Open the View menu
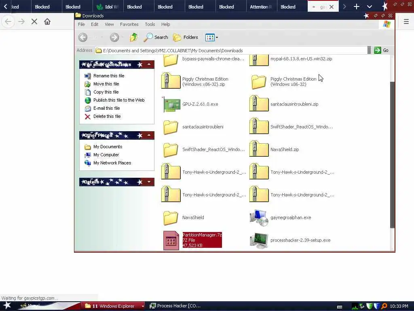This screenshot has height=311, width=414. [x=109, y=24]
